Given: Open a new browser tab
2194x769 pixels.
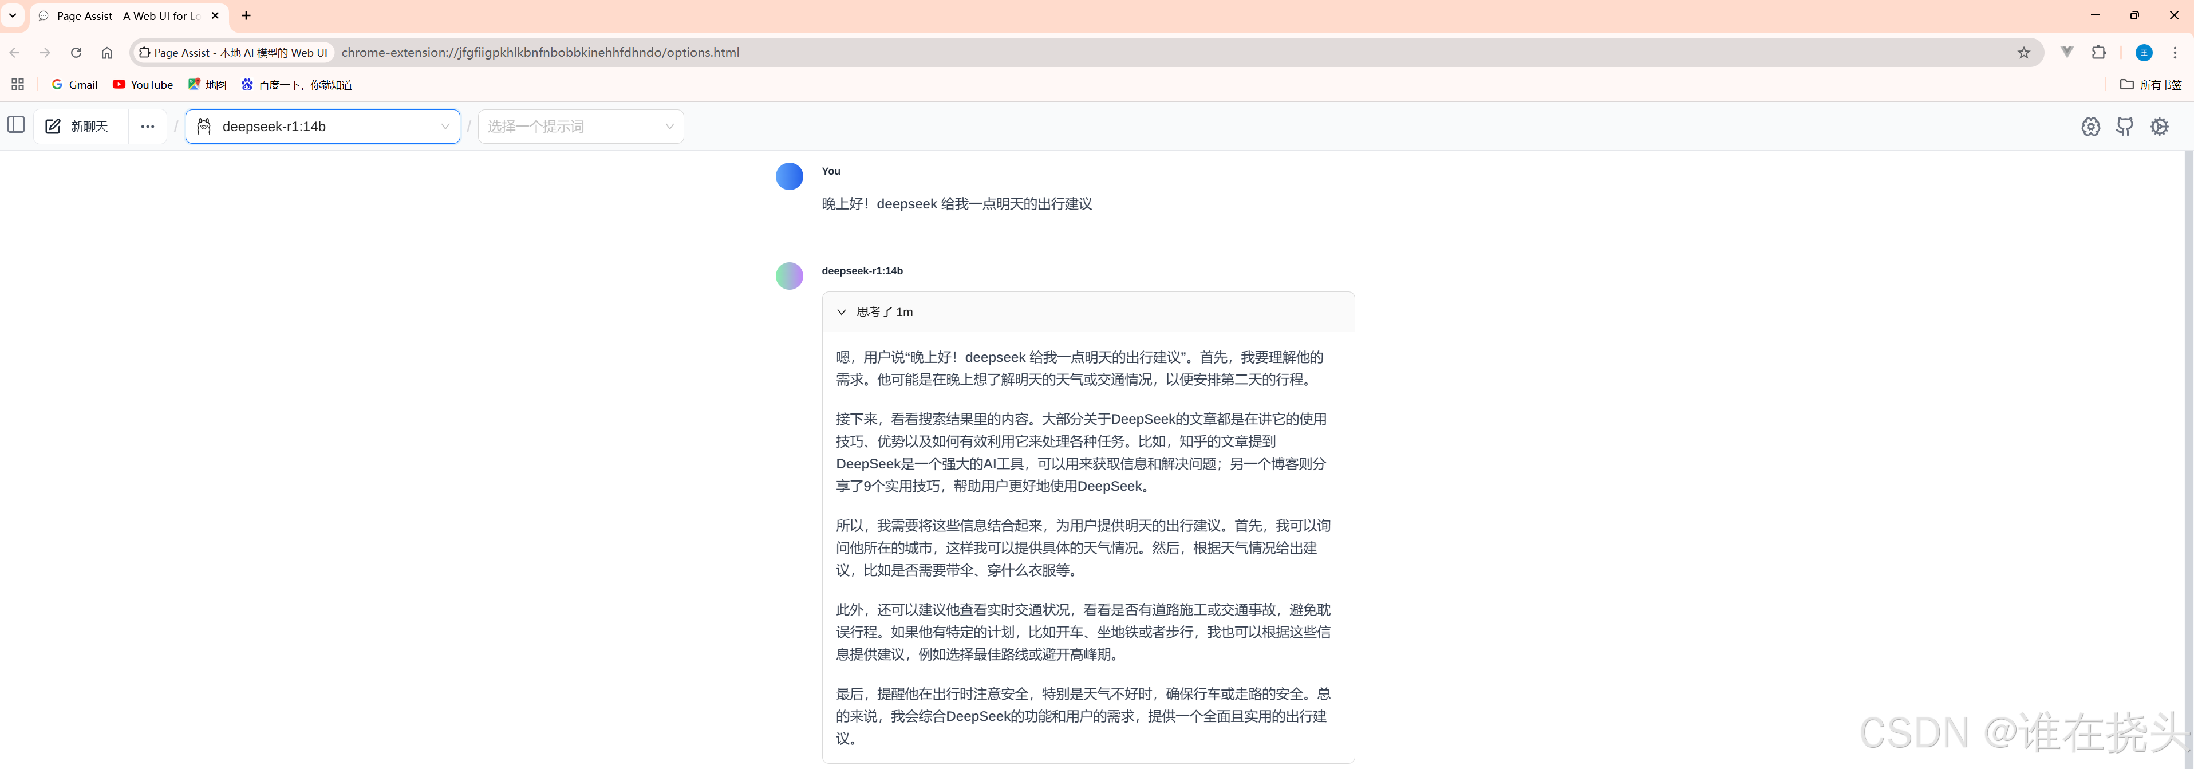Looking at the screenshot, I should pyautogui.click(x=246, y=15).
